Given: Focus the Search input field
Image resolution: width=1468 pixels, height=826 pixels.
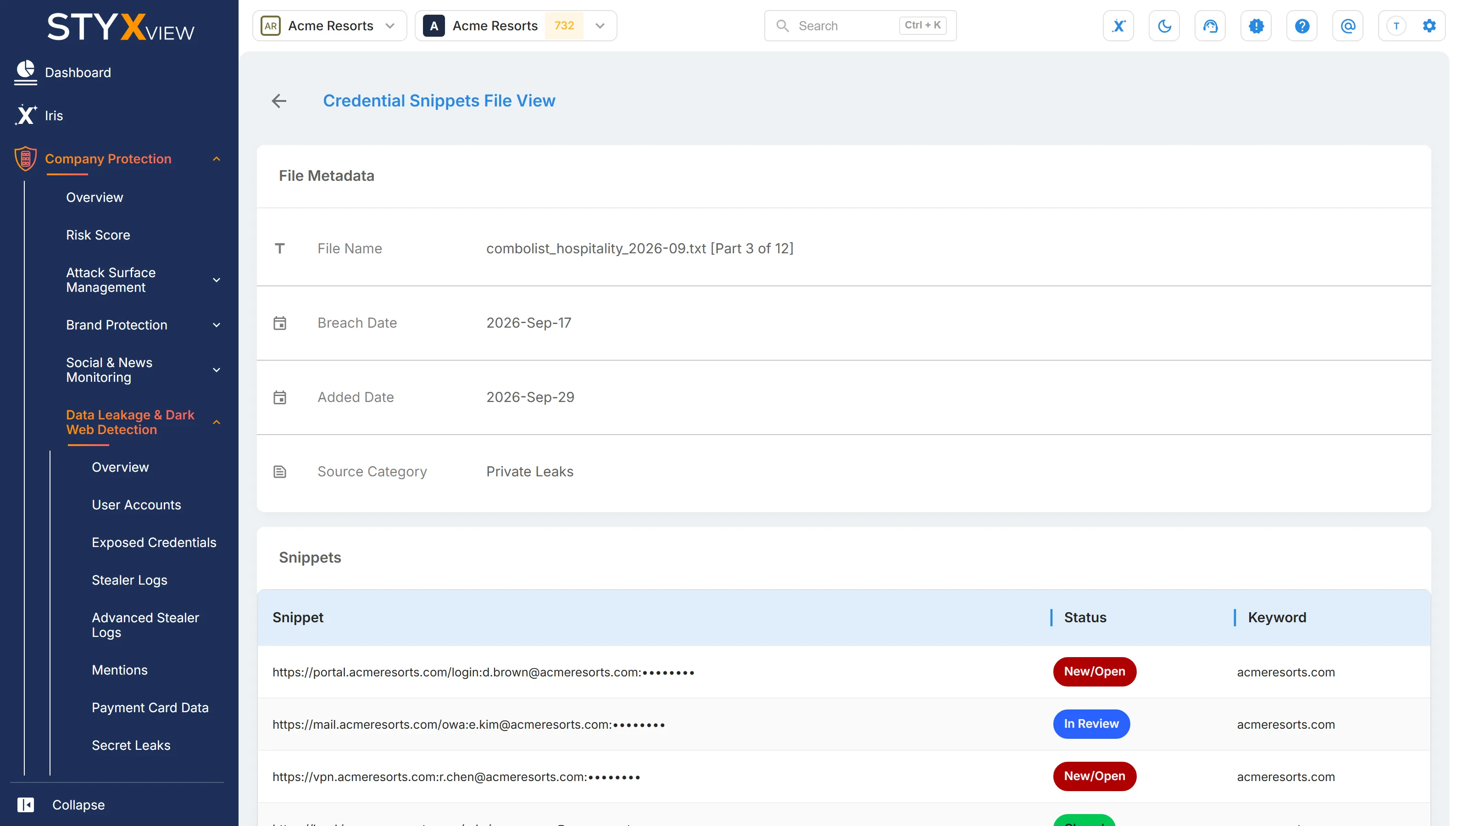Looking at the screenshot, I should click(860, 26).
